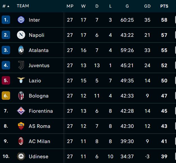Click the Inter club crest icon
This screenshot has height=163, width=176.
coord(21,20)
